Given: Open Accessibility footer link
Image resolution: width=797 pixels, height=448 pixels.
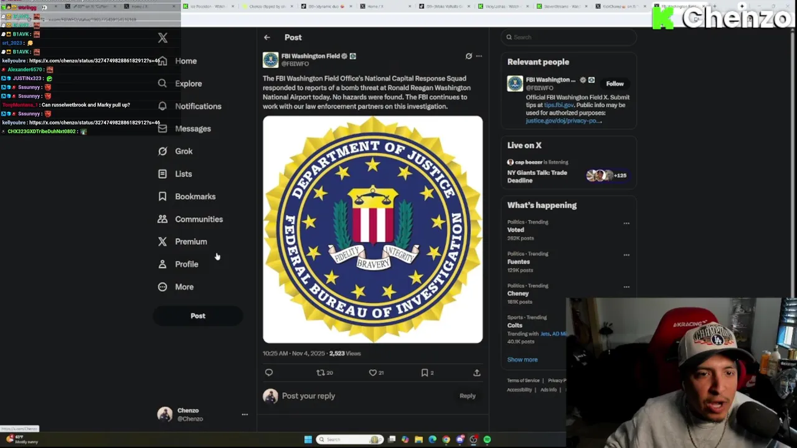Looking at the screenshot, I should click(519, 390).
